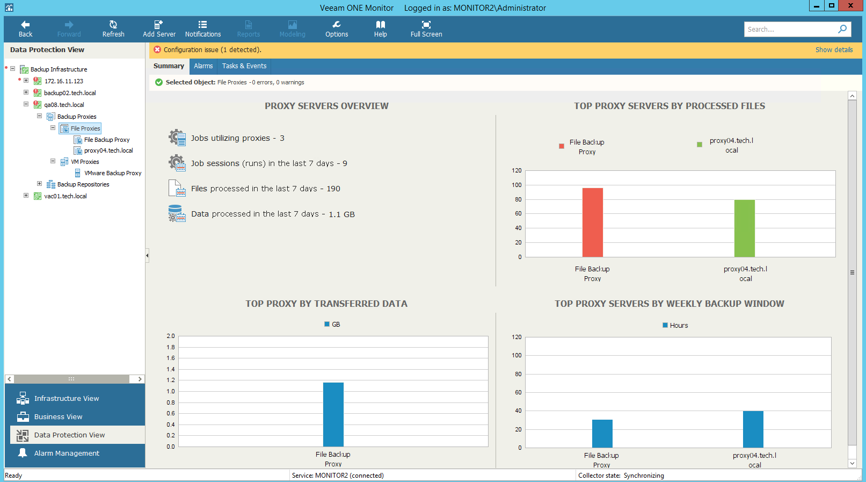Click the Files processed document icon
Screen dimensions: 866x482
click(x=177, y=189)
